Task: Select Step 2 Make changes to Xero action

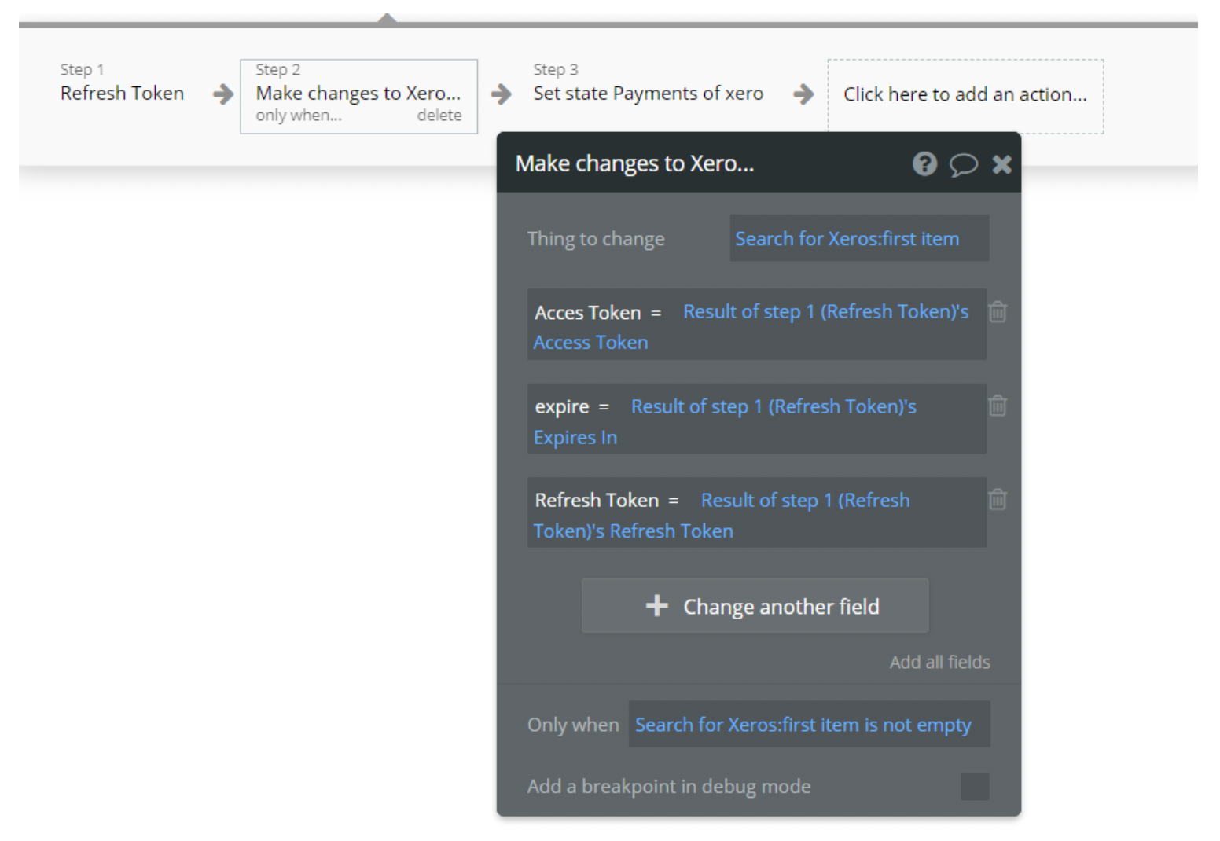Action: 358,97
